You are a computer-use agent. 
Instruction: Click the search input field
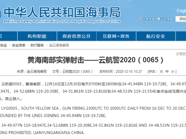[x=181, y=19]
